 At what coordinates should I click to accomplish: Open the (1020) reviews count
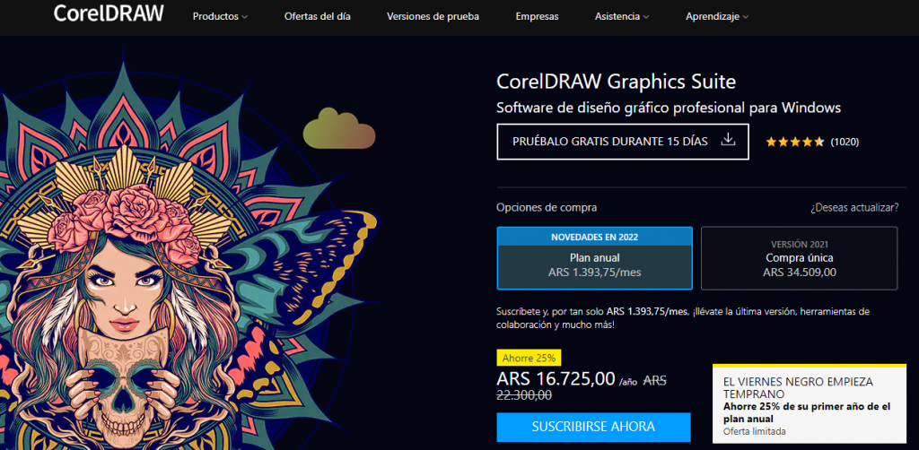click(845, 142)
